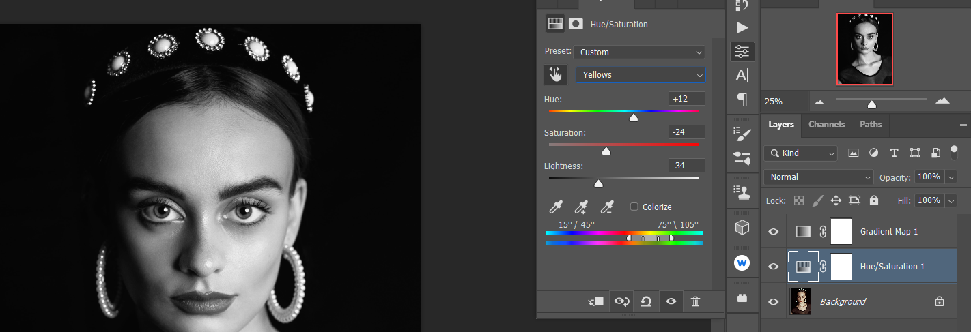
Task: Activate the on-image targeted adjustment hand tool
Action: click(556, 74)
